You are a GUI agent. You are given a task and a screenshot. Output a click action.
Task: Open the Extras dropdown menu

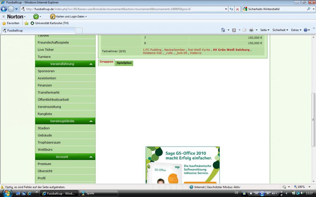(x=296, y=30)
